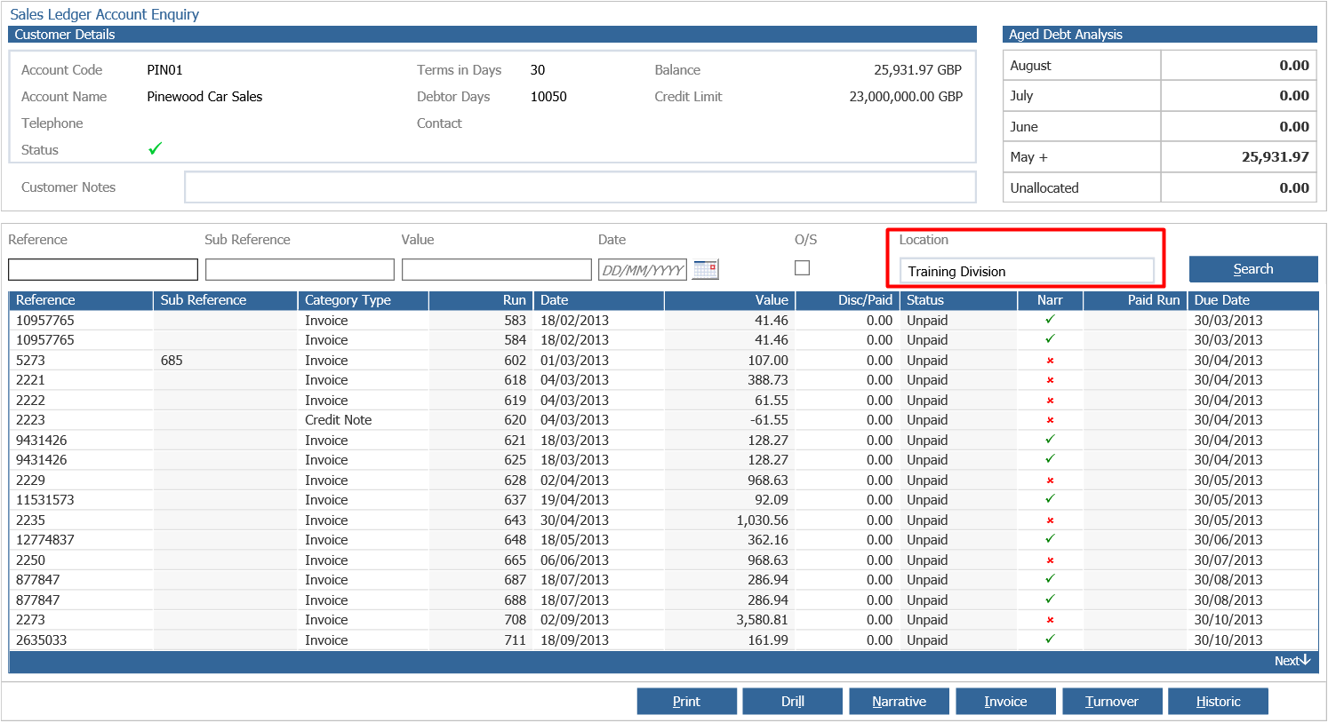The image size is (1328, 723).
Task: Sort by the Due Date column header
Action: tap(1253, 300)
